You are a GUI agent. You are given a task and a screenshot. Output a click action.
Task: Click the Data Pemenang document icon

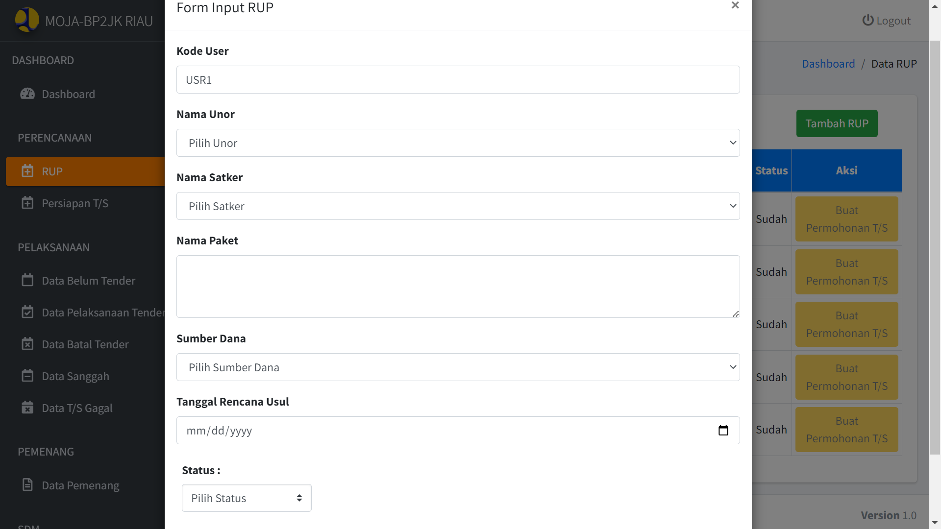(27, 485)
